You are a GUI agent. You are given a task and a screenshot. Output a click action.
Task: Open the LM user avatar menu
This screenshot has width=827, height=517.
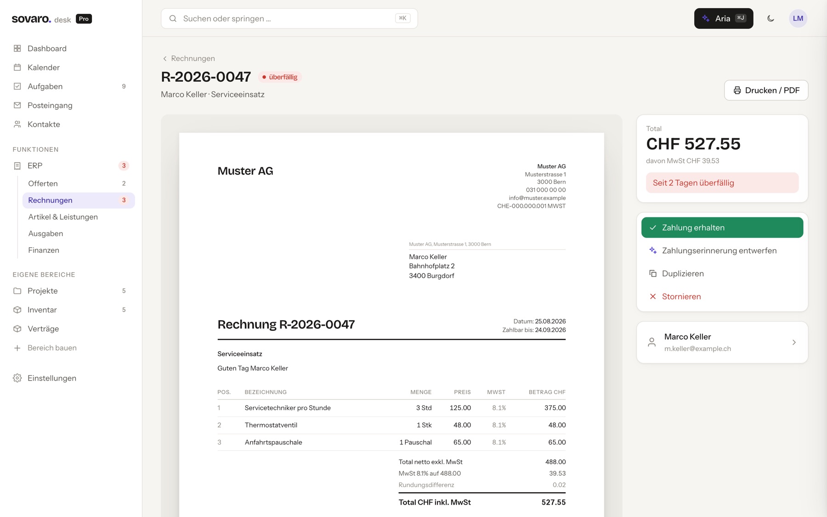point(798,18)
